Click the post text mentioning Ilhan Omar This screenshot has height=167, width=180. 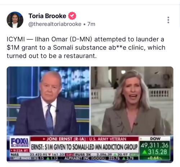[x=86, y=47]
